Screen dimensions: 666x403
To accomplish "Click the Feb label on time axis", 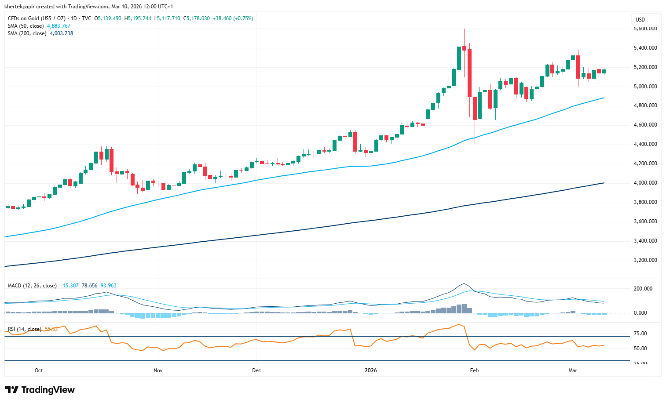I will [x=474, y=370].
